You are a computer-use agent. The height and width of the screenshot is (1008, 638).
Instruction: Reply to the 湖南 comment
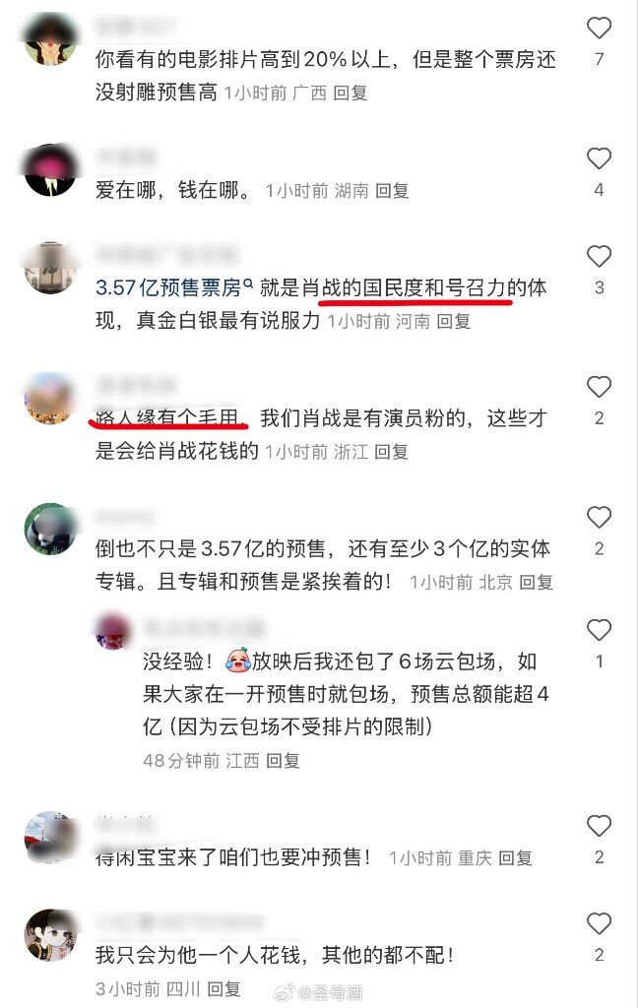(392, 191)
